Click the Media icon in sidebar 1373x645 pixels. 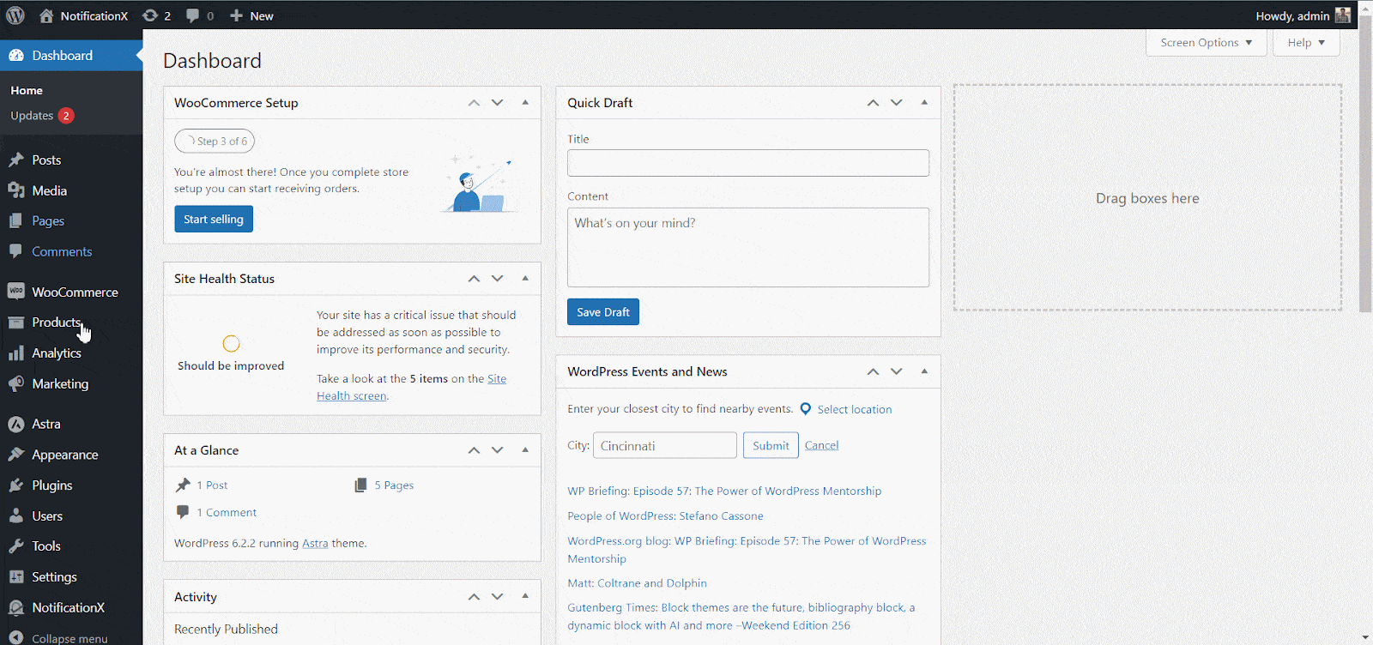(x=16, y=190)
